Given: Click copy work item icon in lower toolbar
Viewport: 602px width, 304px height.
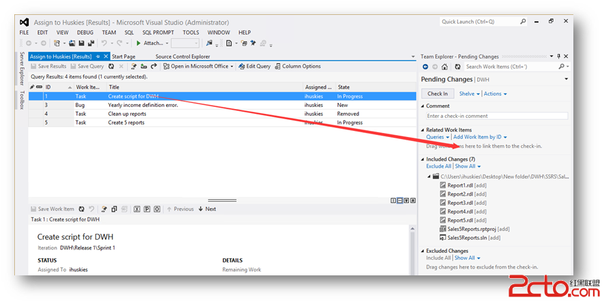Looking at the screenshot, I should (x=114, y=209).
